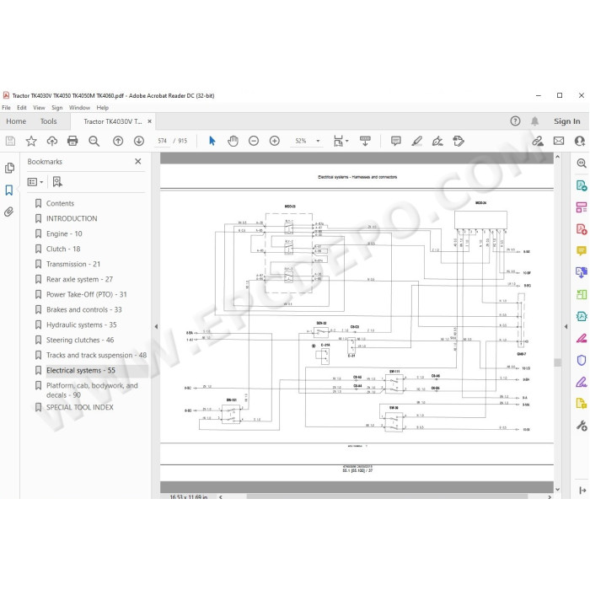Zoom out with the minus button
Image resolution: width=590 pixels, height=590 pixels.
[x=254, y=141]
